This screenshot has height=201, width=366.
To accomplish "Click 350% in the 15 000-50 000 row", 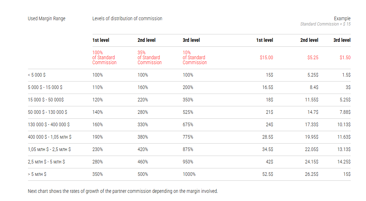I will coord(188,100).
